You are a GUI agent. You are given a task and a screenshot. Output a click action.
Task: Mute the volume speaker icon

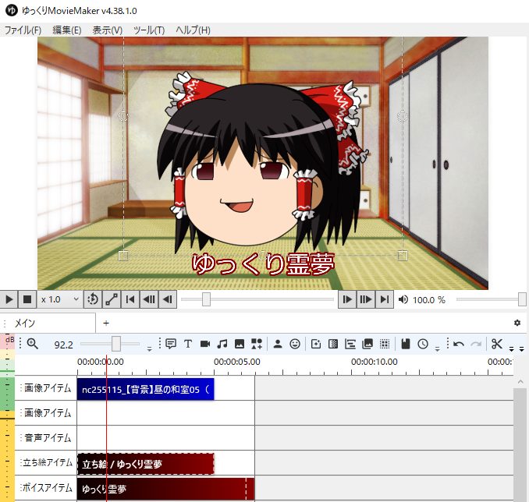(x=403, y=299)
